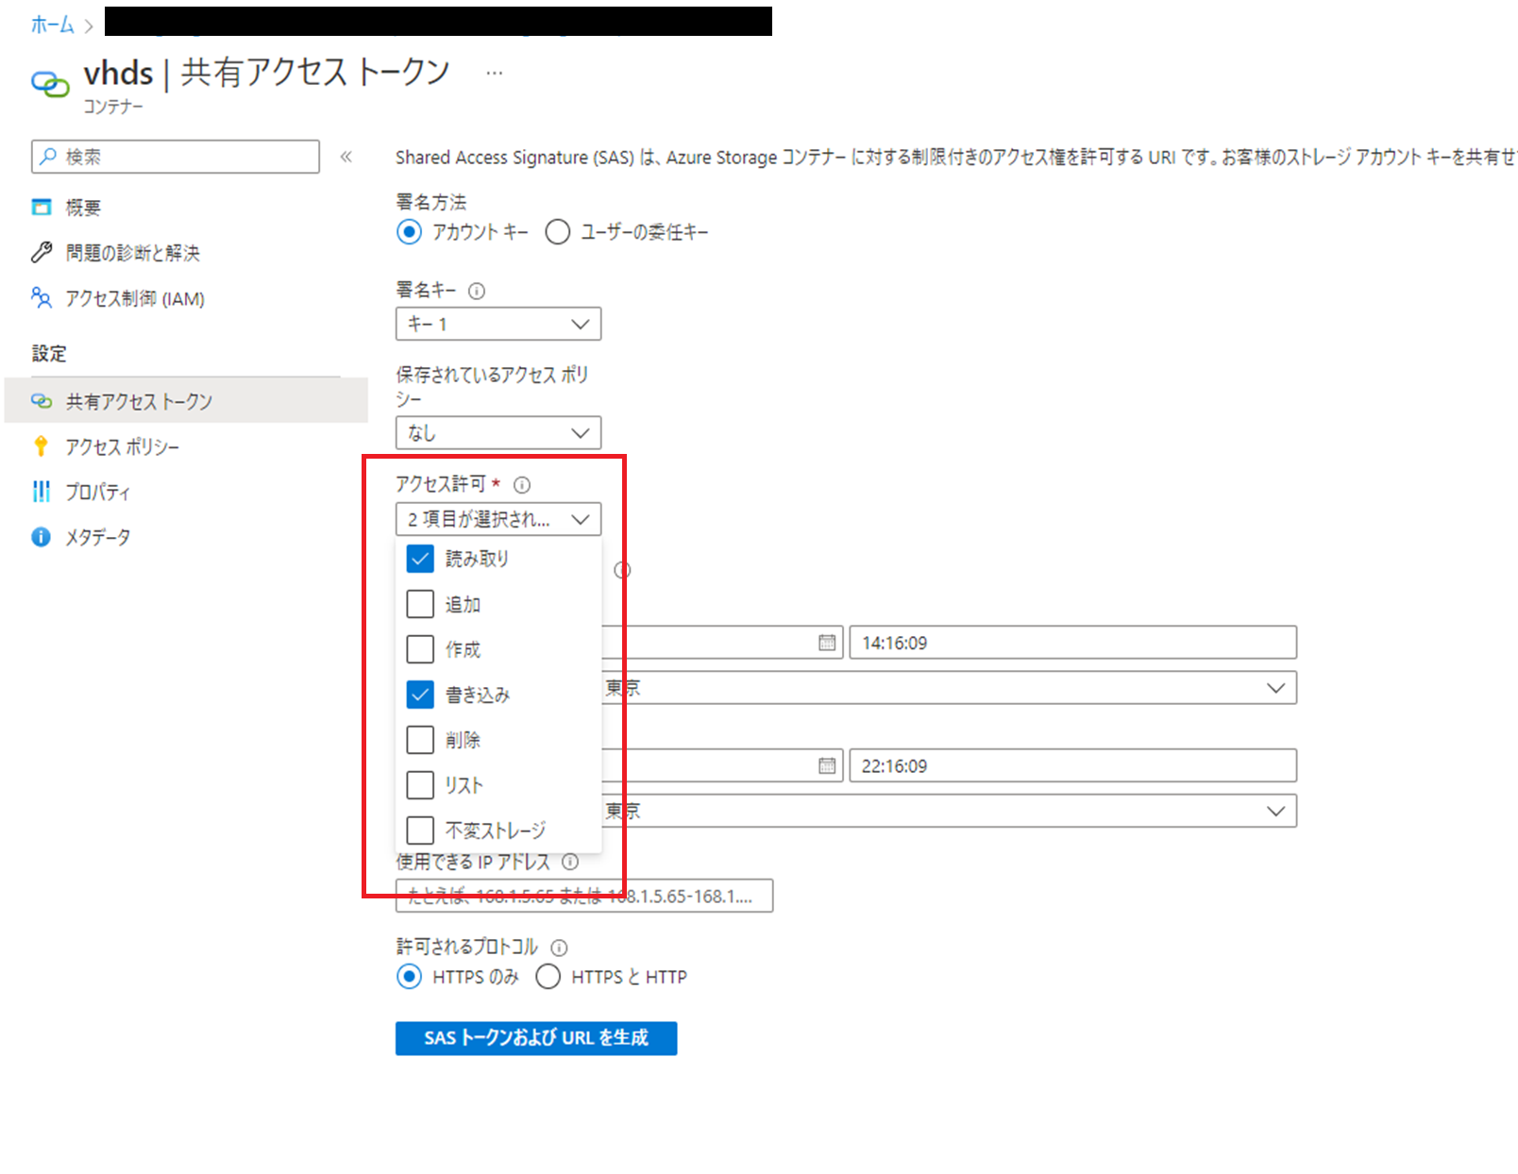The image size is (1518, 1174).
Task: Open the expiry date calendar picker icon
Action: pyautogui.click(x=827, y=765)
